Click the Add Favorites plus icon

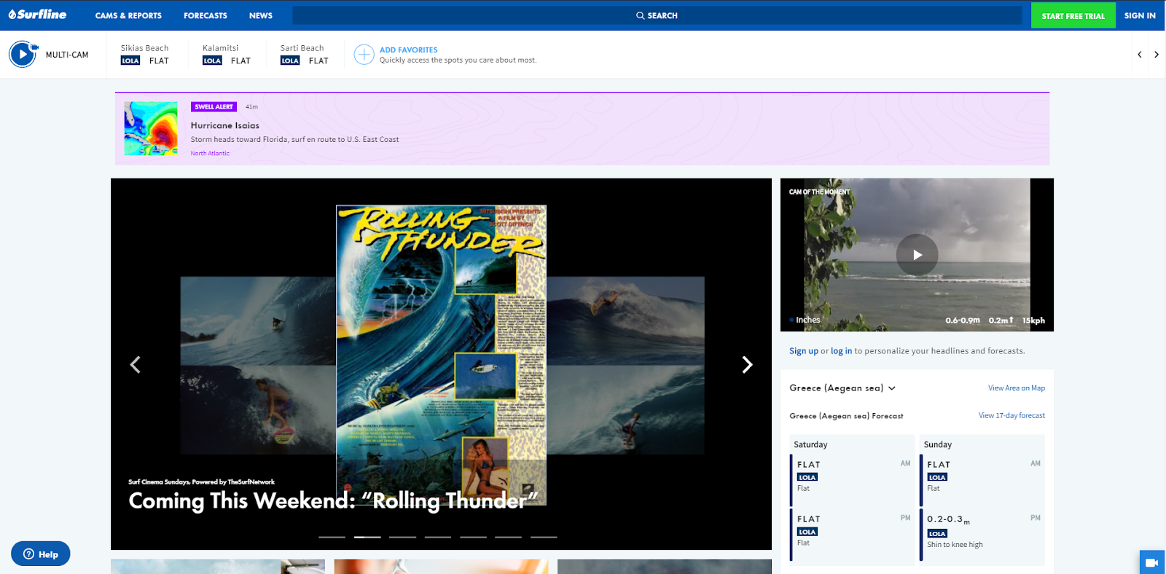364,55
